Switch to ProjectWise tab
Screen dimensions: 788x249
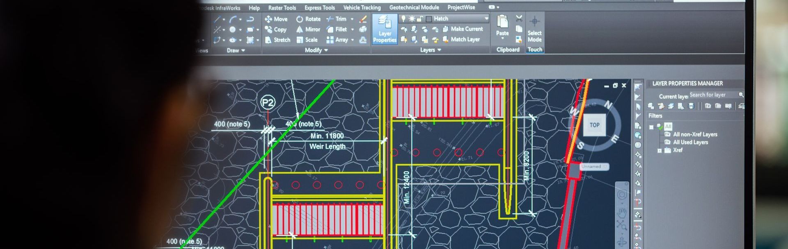coord(461,7)
